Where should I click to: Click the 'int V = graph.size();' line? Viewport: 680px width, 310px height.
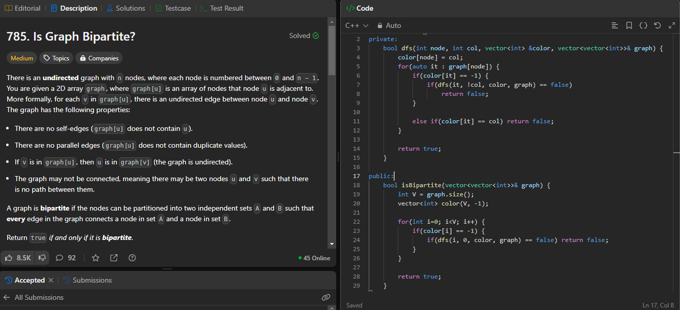coord(435,194)
